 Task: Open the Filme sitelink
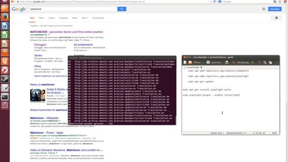click(x=37, y=66)
